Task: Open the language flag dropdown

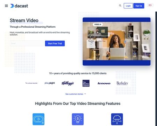Action: (150, 5)
